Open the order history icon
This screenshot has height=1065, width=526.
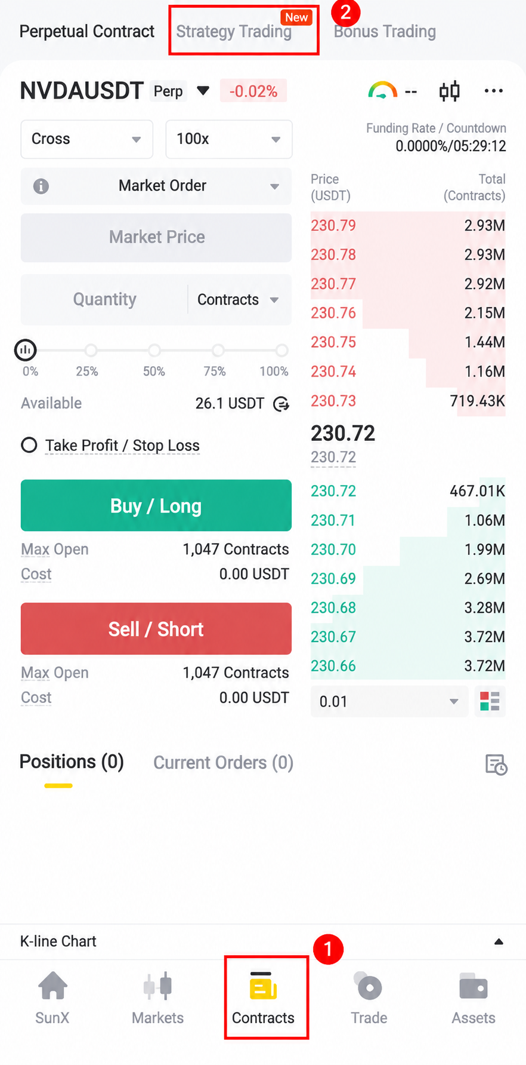(496, 765)
